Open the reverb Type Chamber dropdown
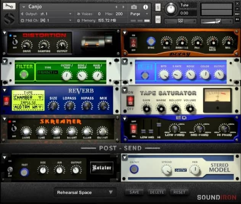Screen dimensions: 241x204 (28, 98)
